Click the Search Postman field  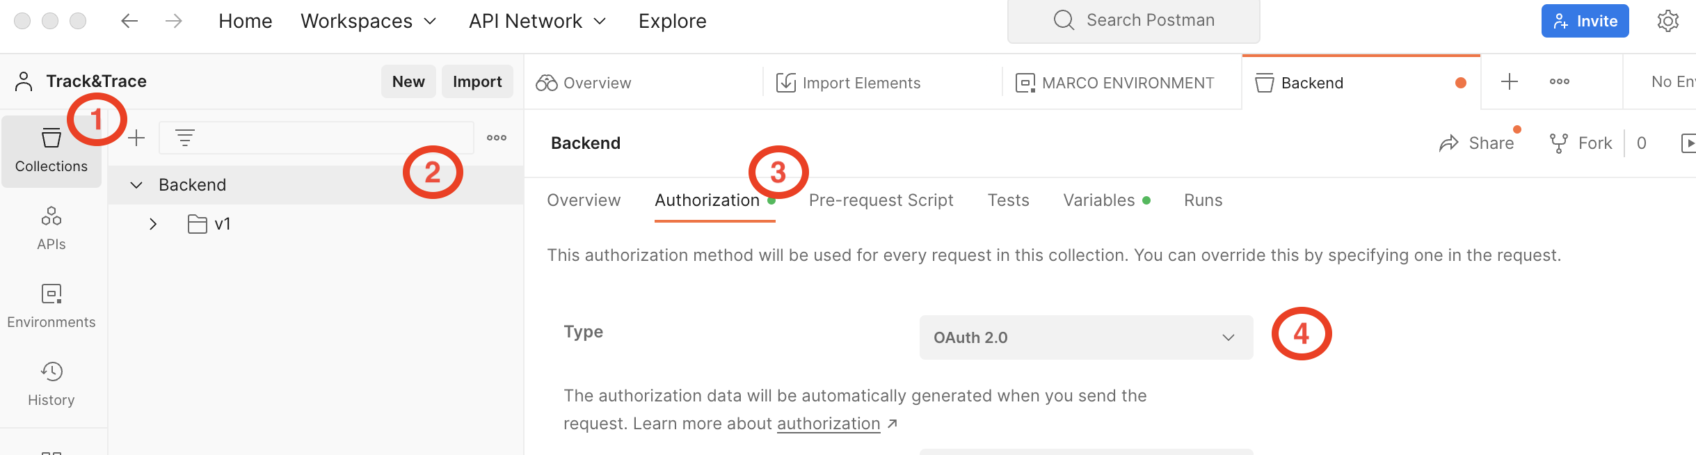[1134, 21]
